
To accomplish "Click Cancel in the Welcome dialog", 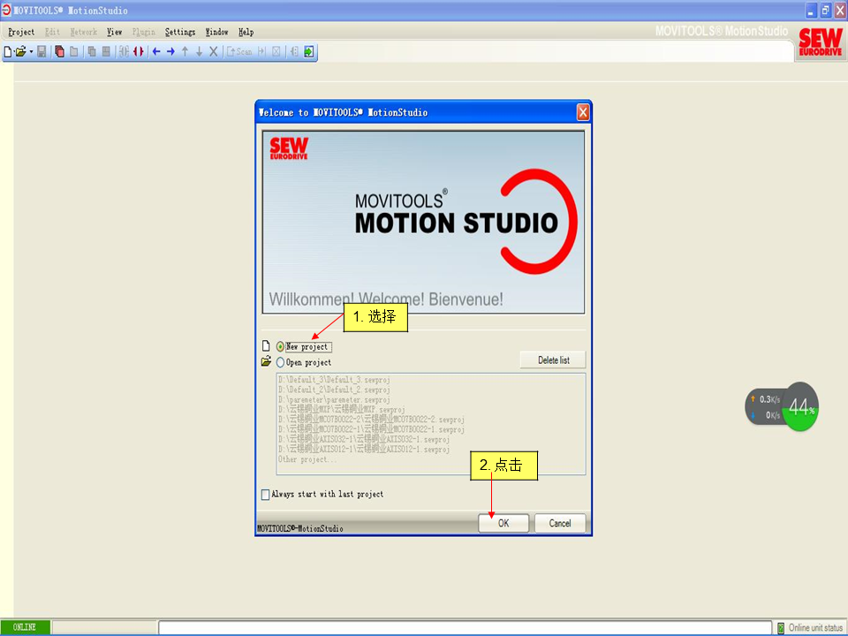I will click(x=560, y=523).
